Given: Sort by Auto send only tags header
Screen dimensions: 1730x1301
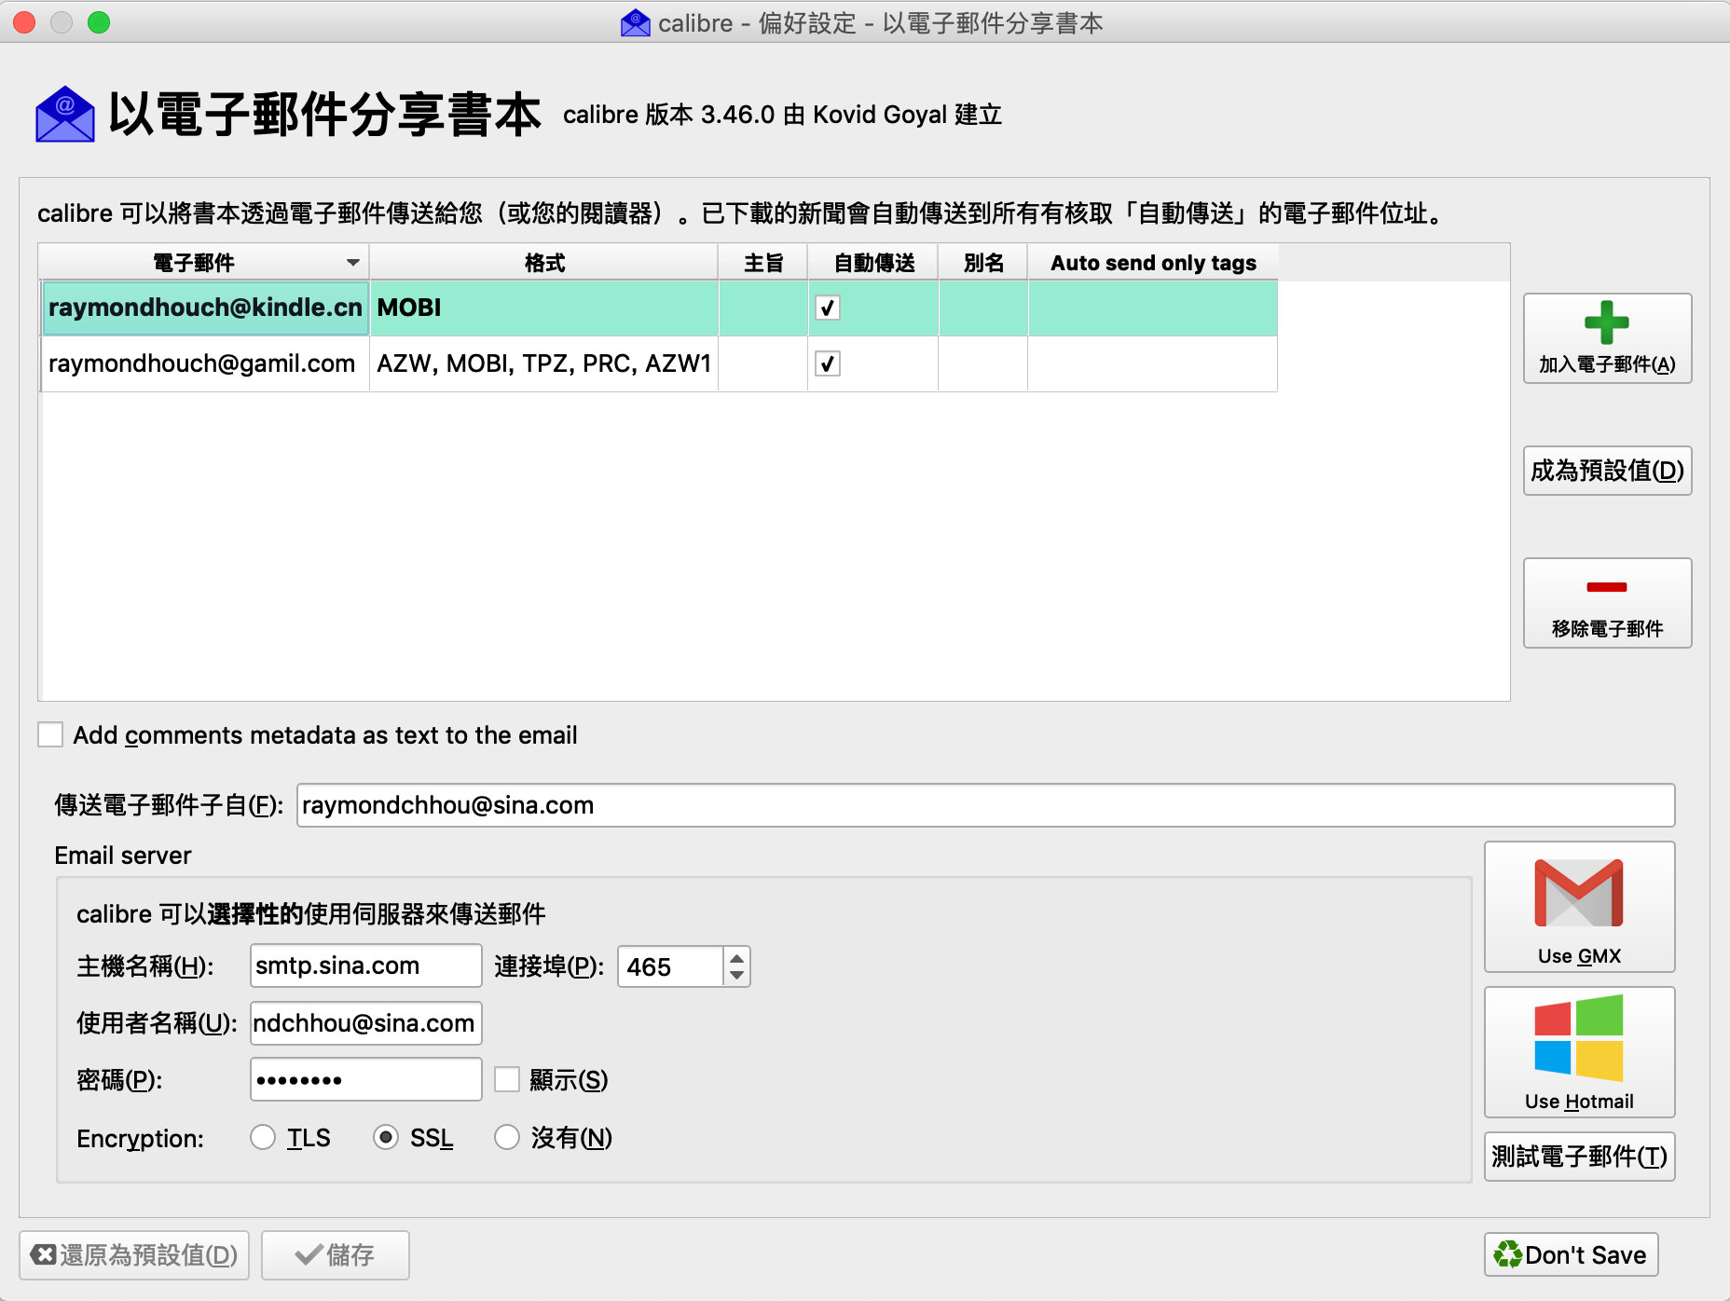Looking at the screenshot, I should coord(1153,263).
